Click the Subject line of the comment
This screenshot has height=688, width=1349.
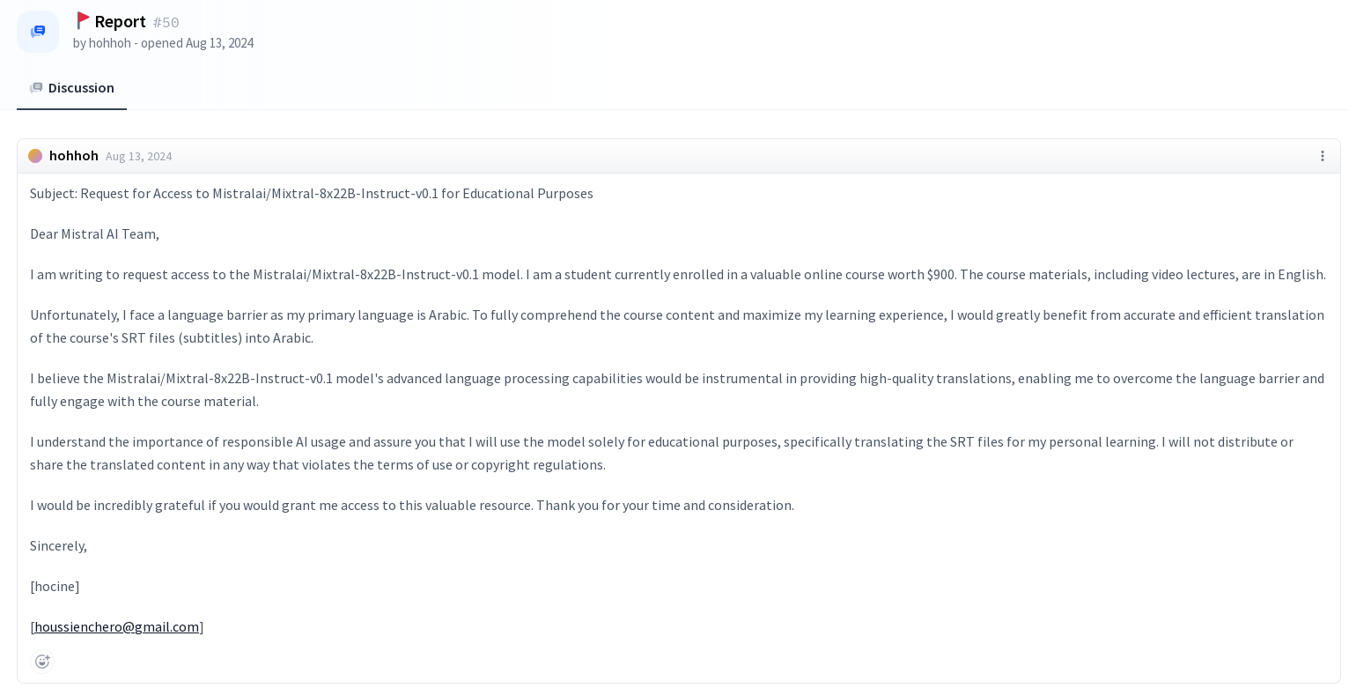tap(312, 193)
